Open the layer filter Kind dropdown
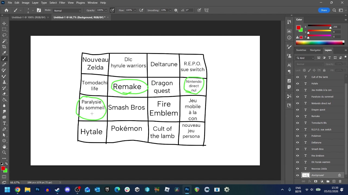 click(305, 58)
